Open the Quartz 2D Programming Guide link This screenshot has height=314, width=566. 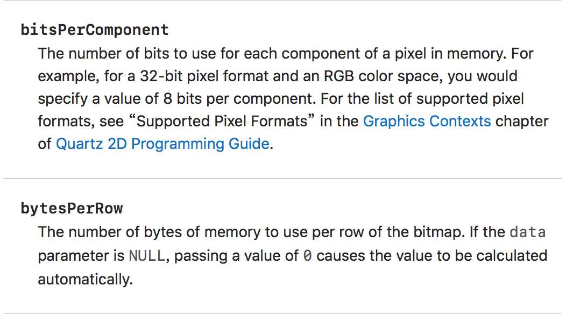coord(163,144)
